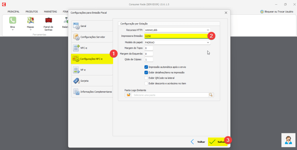The width and height of the screenshot is (297, 150).
Task: Select the Geral settings section
Action: pyautogui.click(x=92, y=26)
